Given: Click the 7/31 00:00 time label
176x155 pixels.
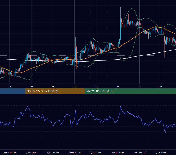Looking at the screenshot, I should point(118,152).
